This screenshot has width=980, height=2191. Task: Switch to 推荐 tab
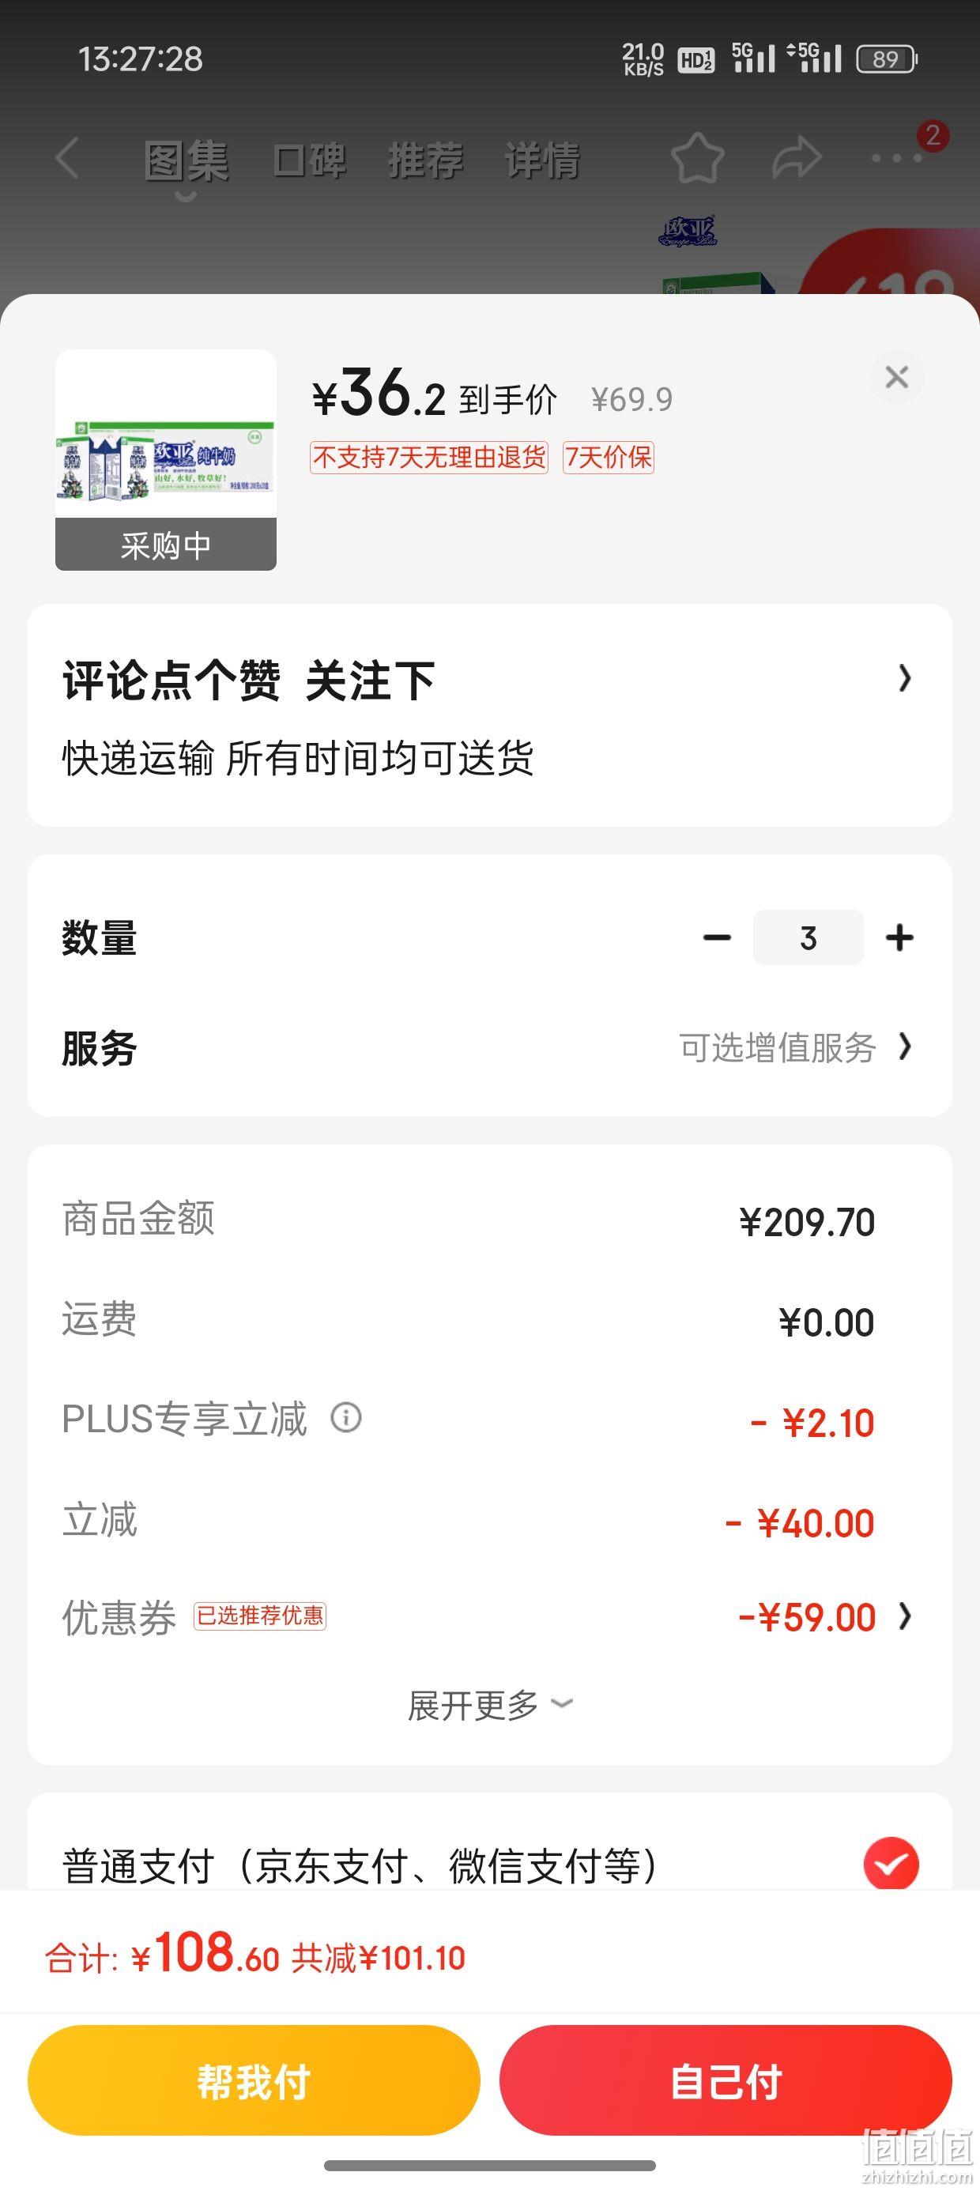(425, 160)
